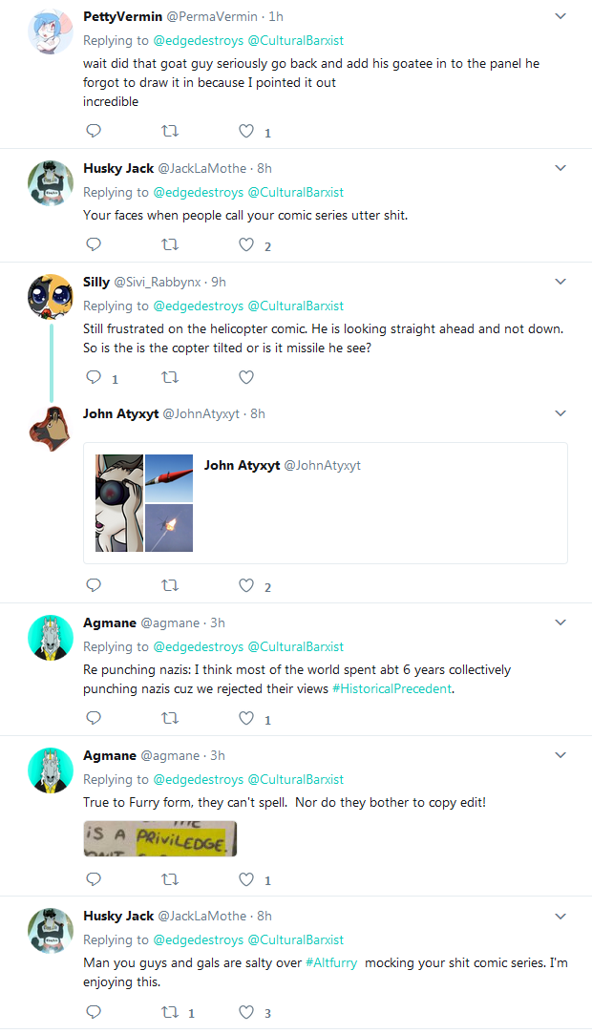Open the binoculars comic panel thumbnail

click(x=119, y=503)
